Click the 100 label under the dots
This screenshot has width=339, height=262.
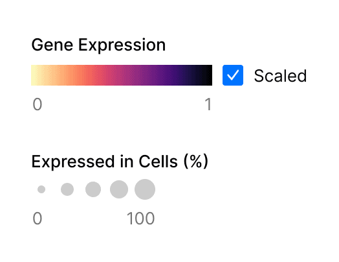(140, 218)
